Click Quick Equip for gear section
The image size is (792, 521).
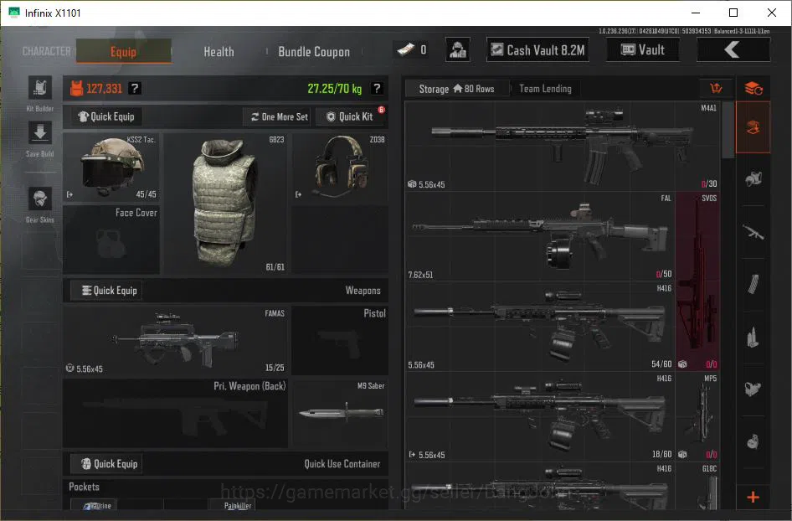point(106,116)
